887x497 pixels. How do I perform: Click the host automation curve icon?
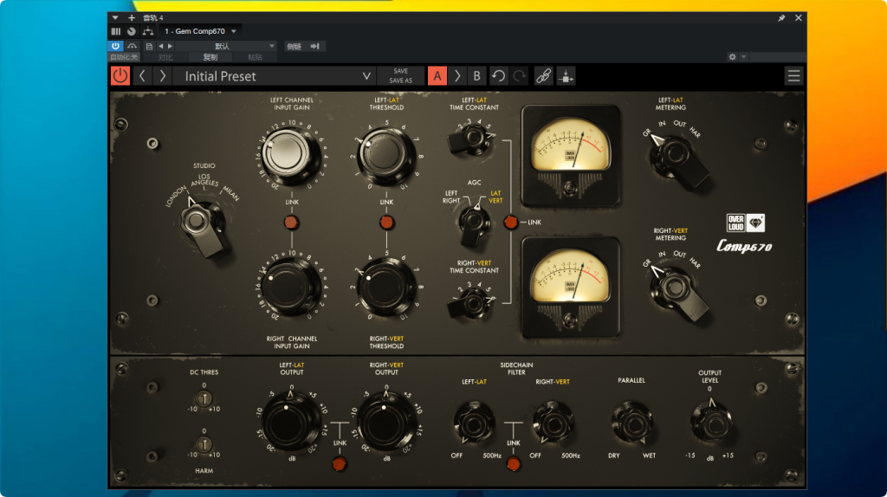pyautogui.click(x=132, y=46)
